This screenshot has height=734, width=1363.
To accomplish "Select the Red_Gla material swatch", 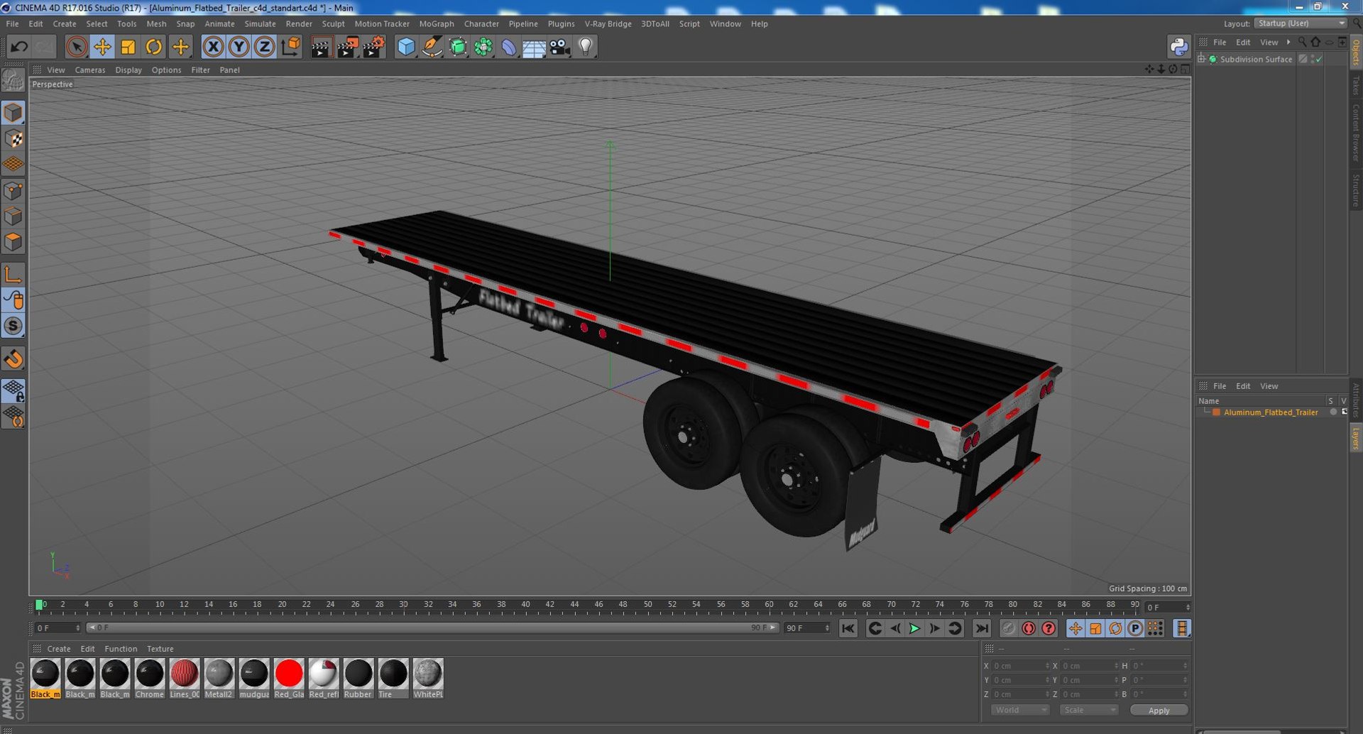I will [289, 679].
